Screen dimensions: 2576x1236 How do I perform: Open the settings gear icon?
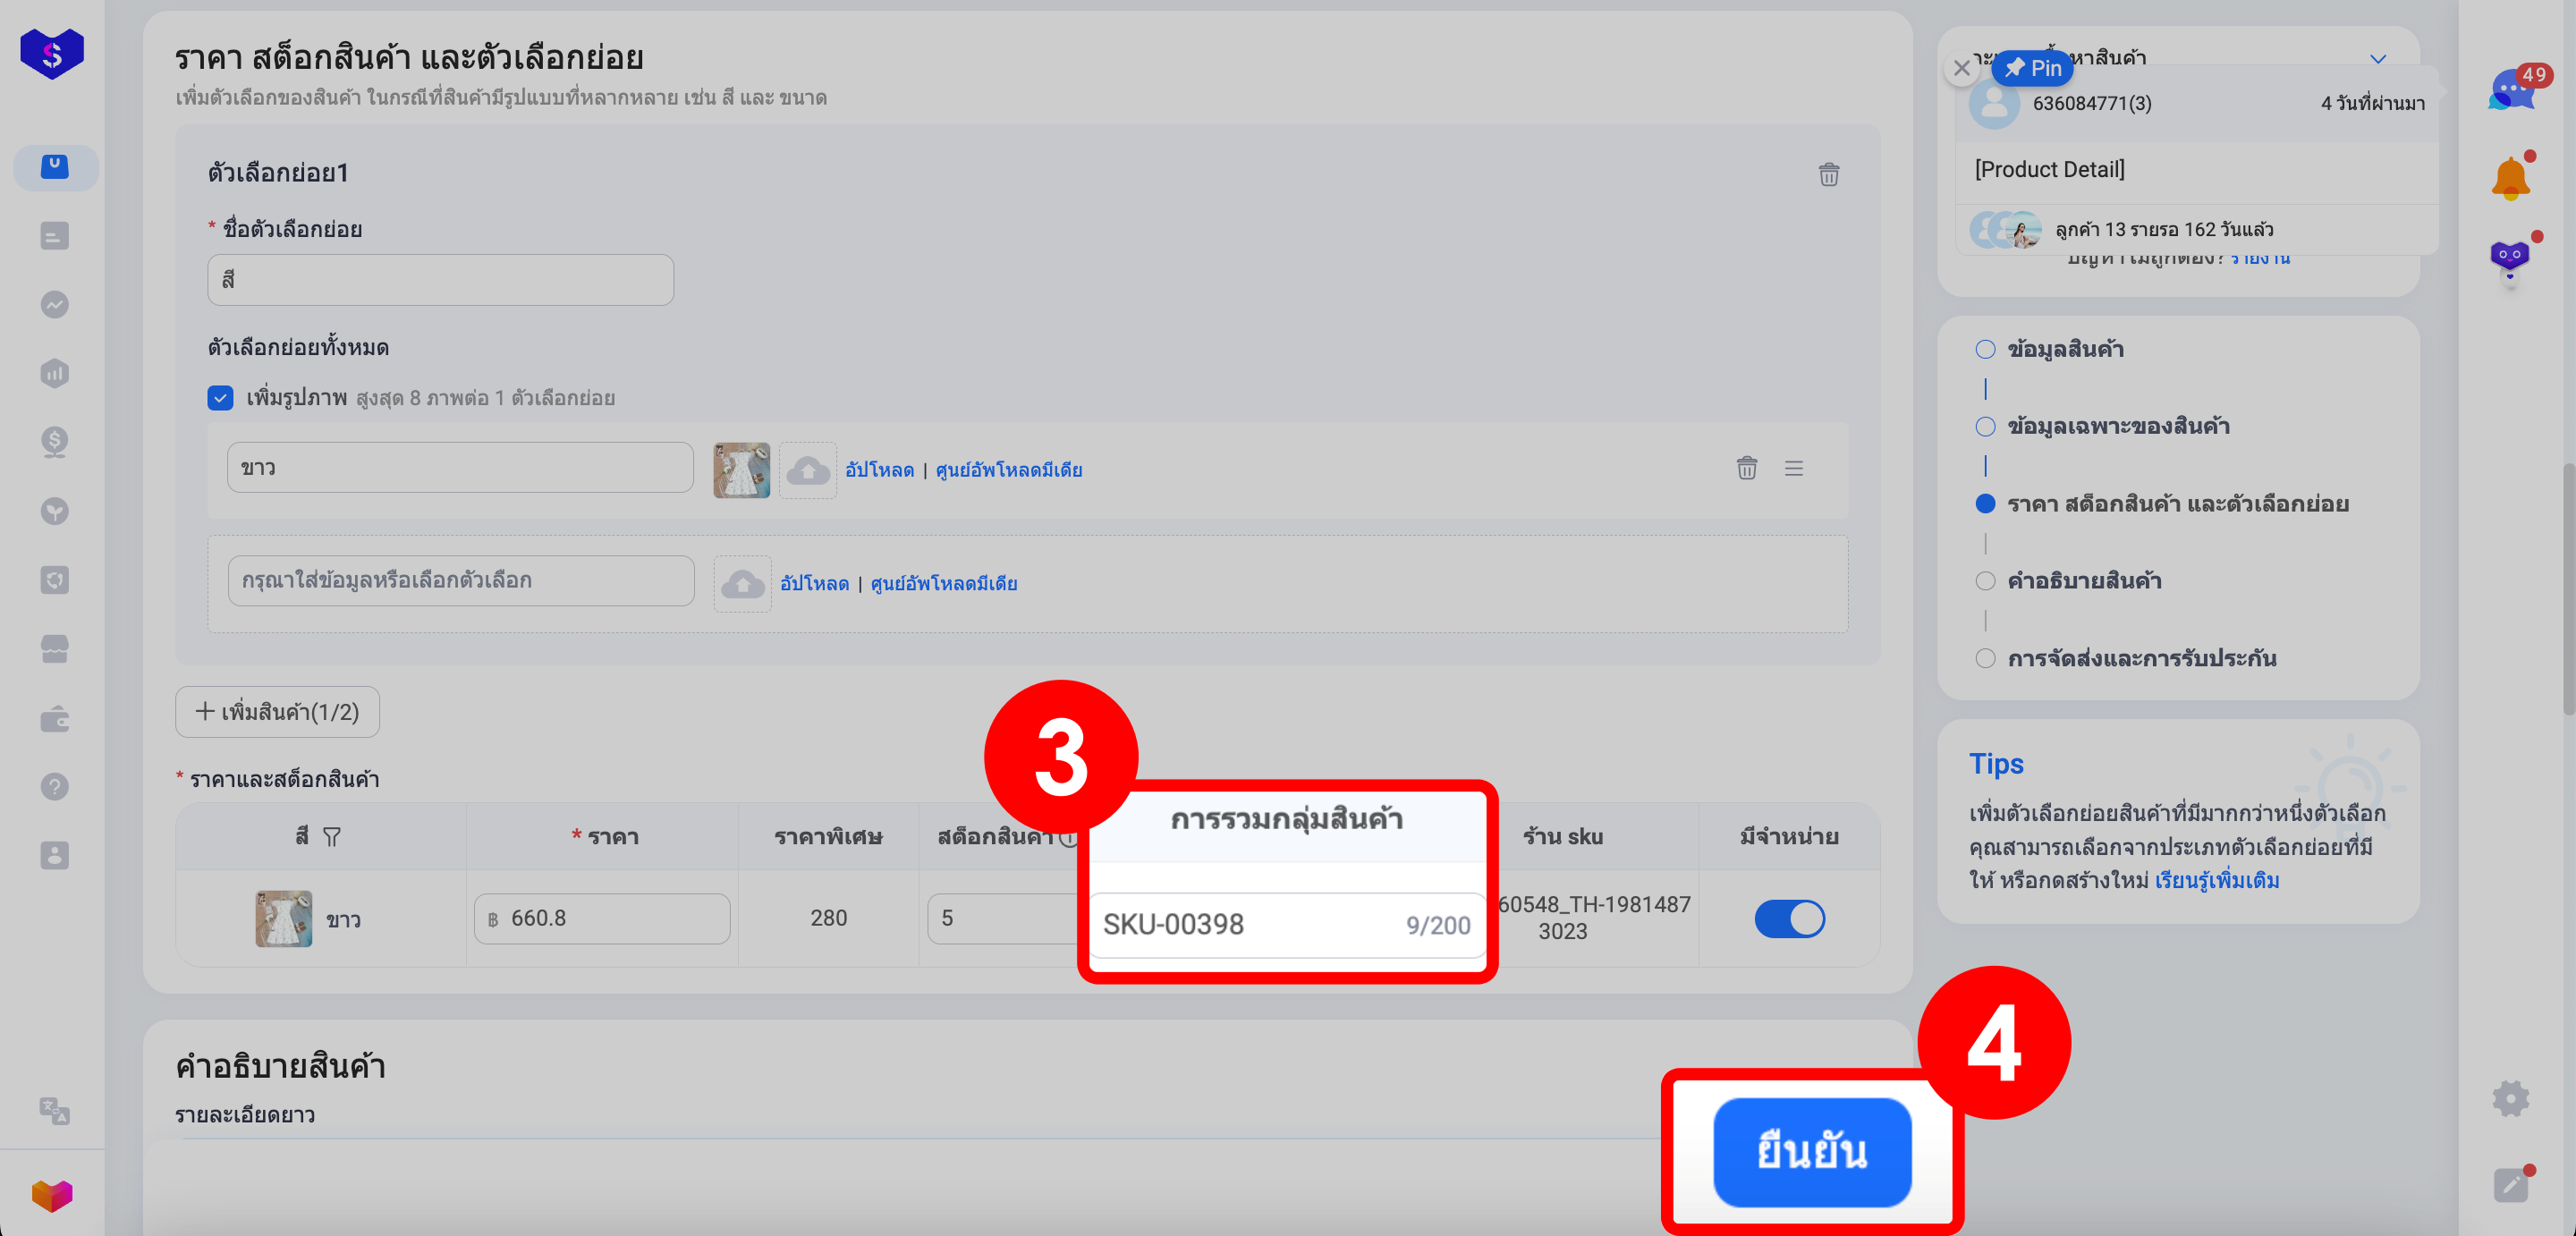tap(2510, 1098)
